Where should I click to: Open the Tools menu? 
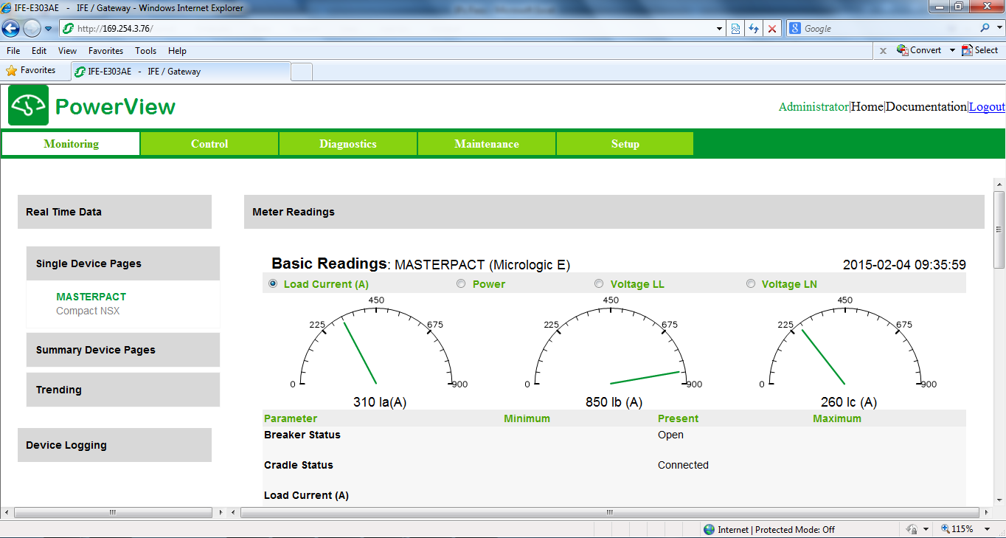[x=145, y=51]
